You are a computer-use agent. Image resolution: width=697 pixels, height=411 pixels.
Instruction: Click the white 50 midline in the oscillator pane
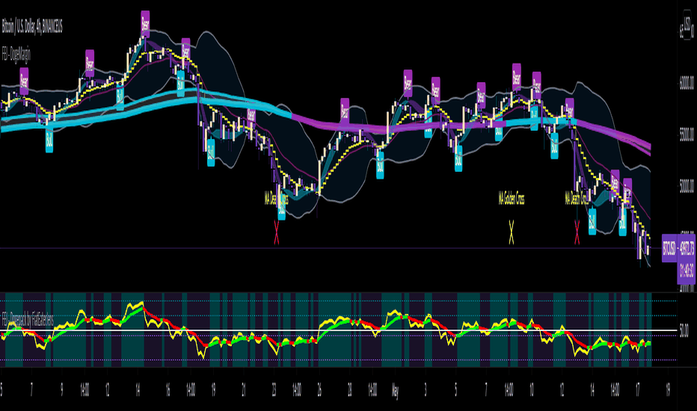click(338, 330)
